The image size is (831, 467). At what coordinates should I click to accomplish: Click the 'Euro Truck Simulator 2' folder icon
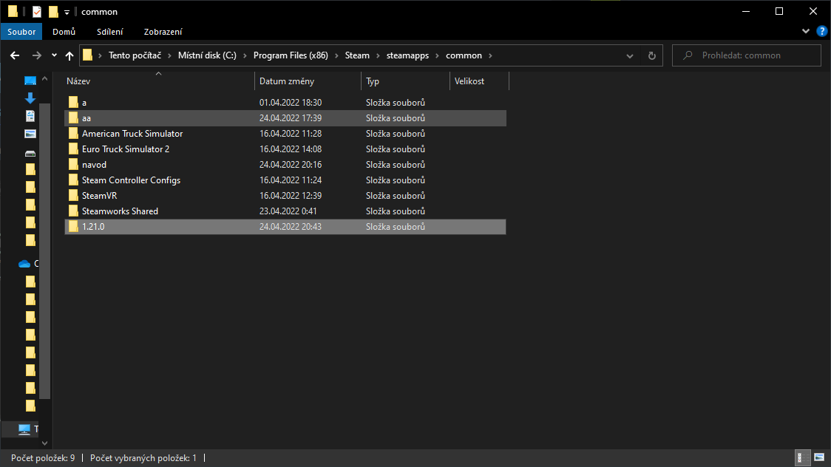click(73, 149)
